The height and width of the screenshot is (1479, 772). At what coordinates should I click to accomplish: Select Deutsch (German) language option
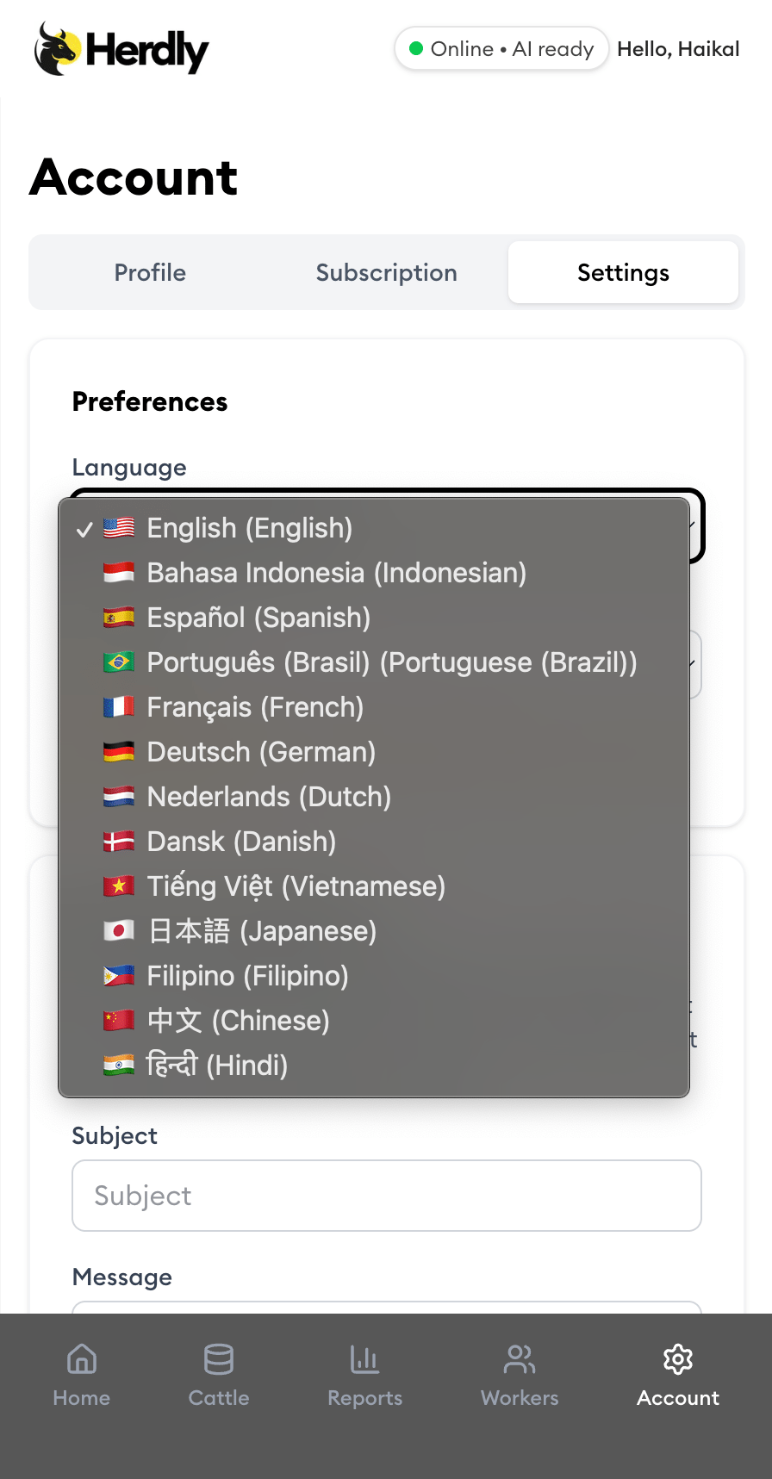point(261,752)
